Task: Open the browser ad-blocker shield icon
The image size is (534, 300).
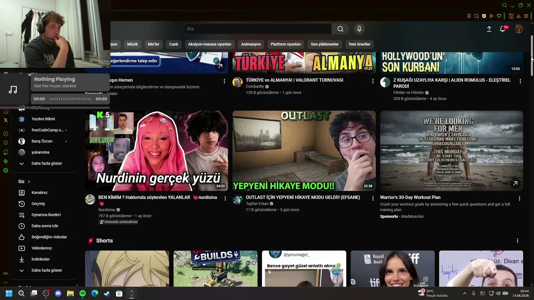Action: pyautogui.click(x=484, y=16)
